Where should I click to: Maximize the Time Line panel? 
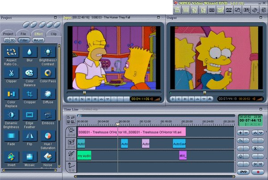click(x=261, y=109)
